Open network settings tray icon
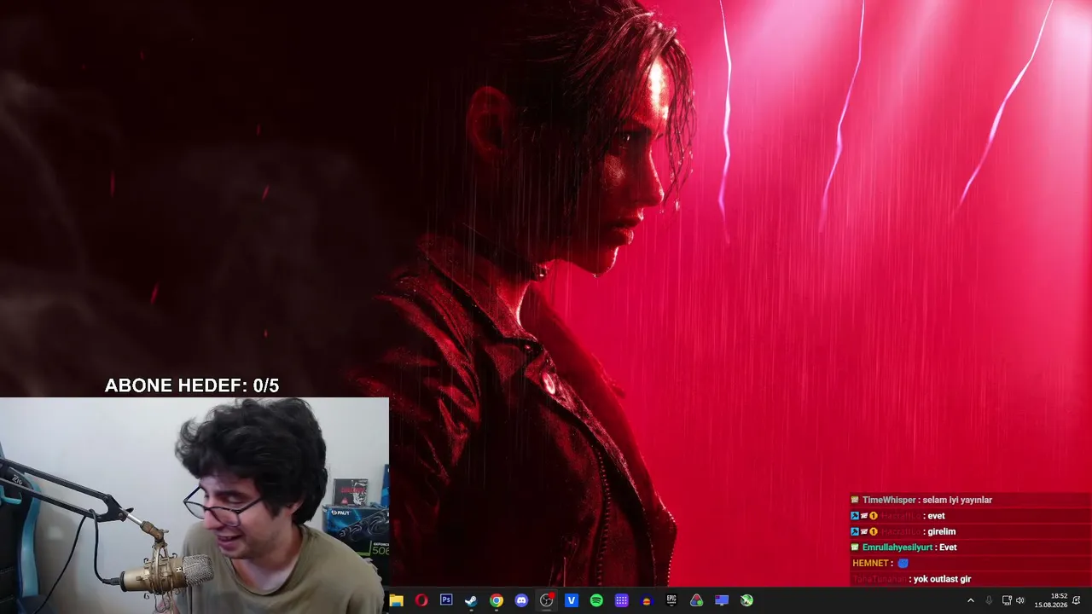1092x614 pixels. click(1007, 600)
